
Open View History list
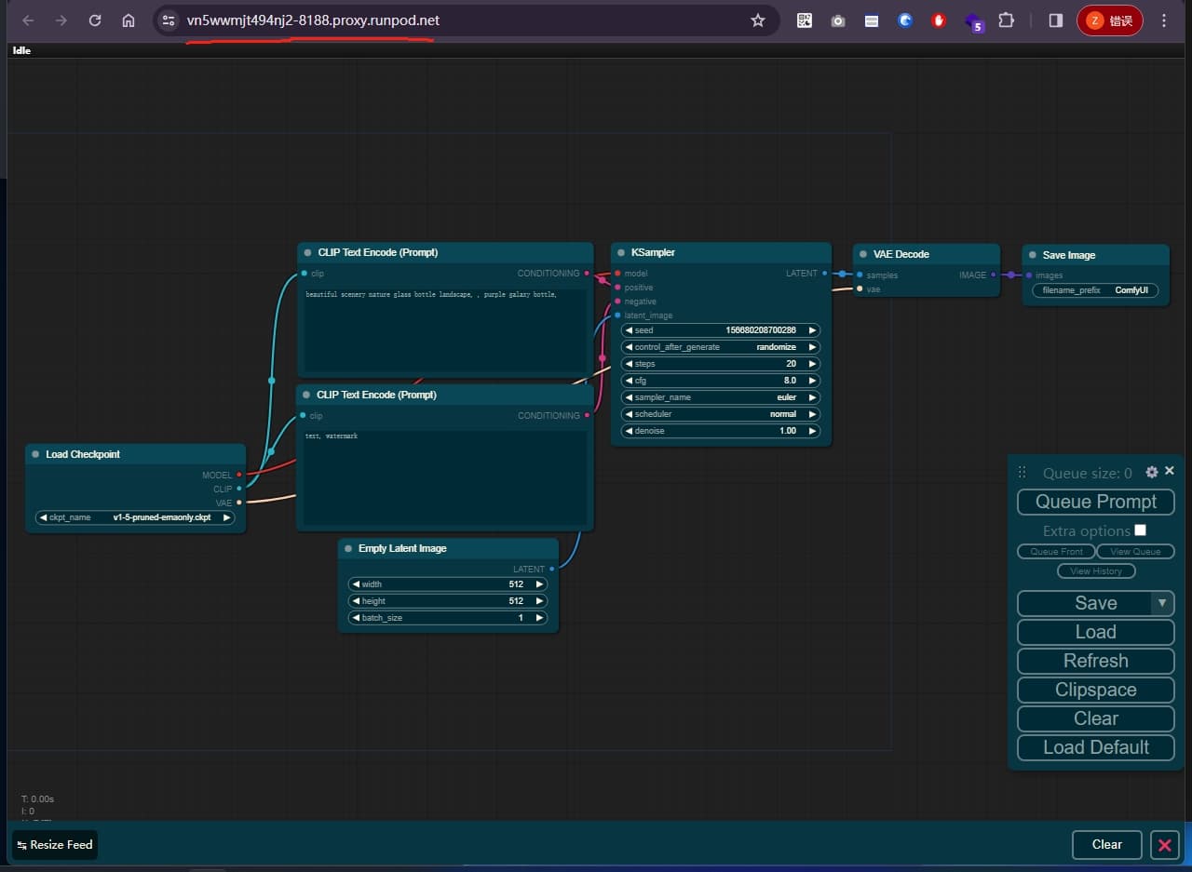pyautogui.click(x=1096, y=571)
